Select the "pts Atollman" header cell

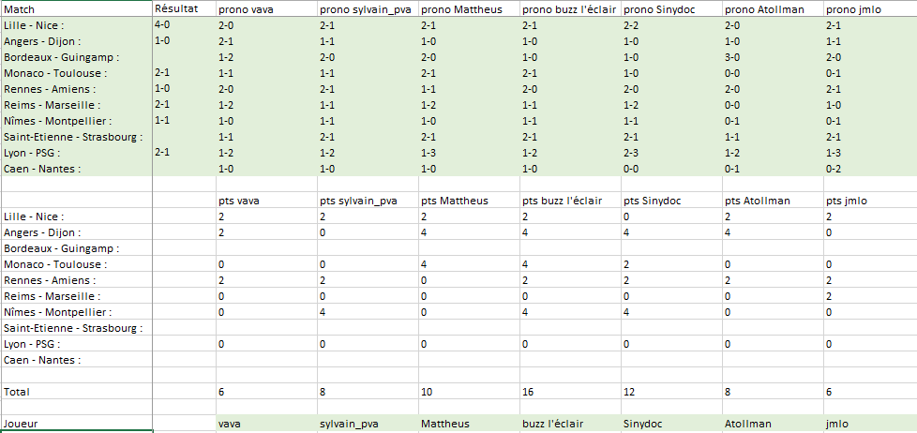click(x=758, y=201)
